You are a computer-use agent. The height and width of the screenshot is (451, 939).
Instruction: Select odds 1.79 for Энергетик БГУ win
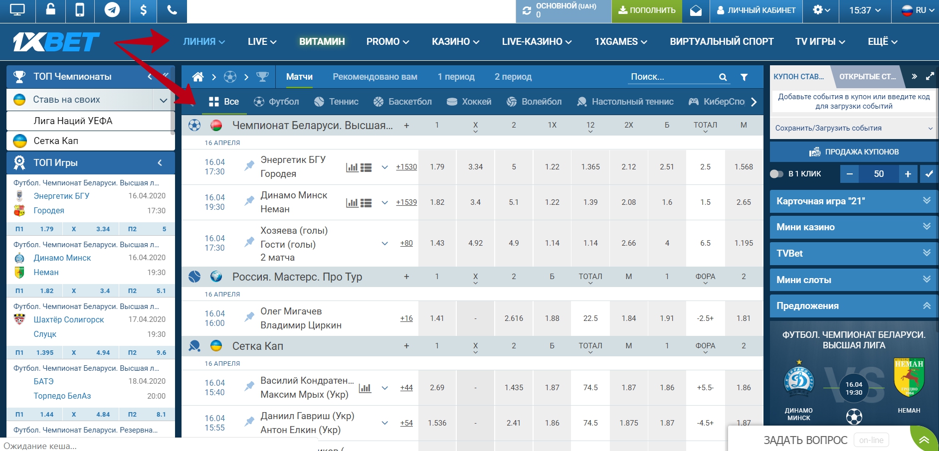(x=437, y=167)
